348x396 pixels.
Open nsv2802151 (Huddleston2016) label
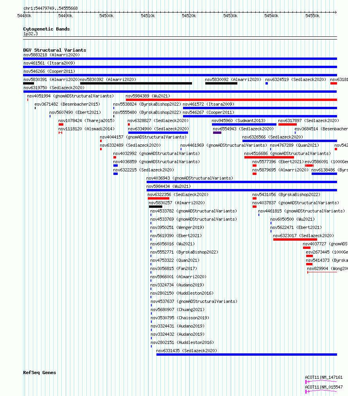[182, 342]
